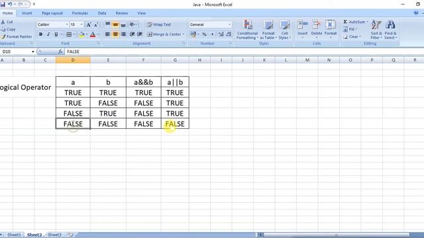Toggle Center alignment

pos(115,34)
